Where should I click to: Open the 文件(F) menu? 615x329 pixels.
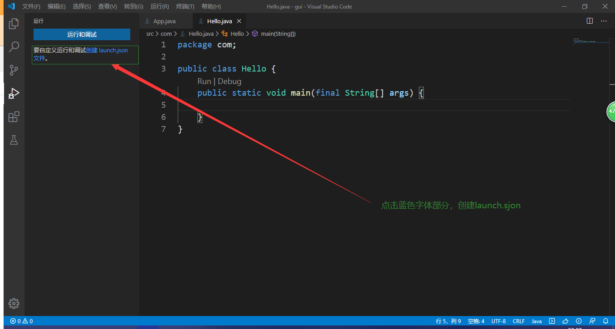point(31,6)
